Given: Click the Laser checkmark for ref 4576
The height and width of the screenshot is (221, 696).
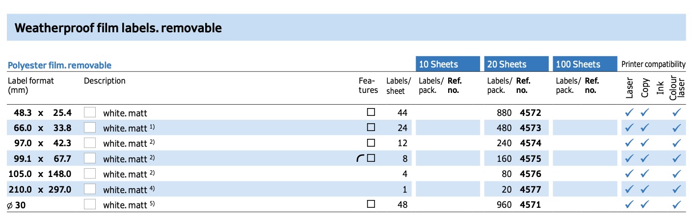Looking at the screenshot, I should (x=629, y=174).
